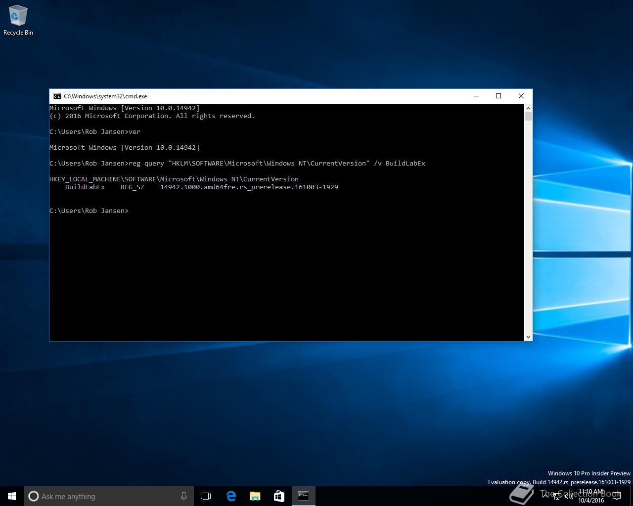Open the cmd.exe title bar system menu icon

(57, 96)
